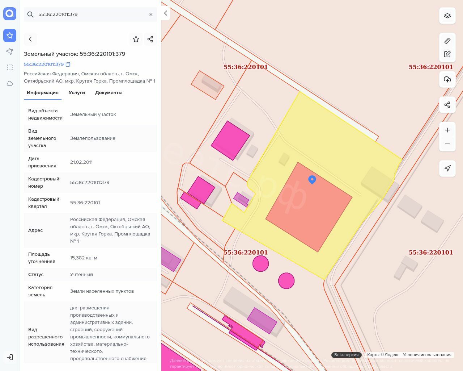Open Условия использования link
This screenshot has height=371, width=463.
tap(427, 355)
